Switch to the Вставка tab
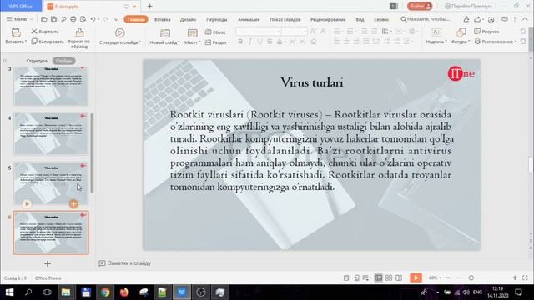534x300 pixels. (163, 19)
